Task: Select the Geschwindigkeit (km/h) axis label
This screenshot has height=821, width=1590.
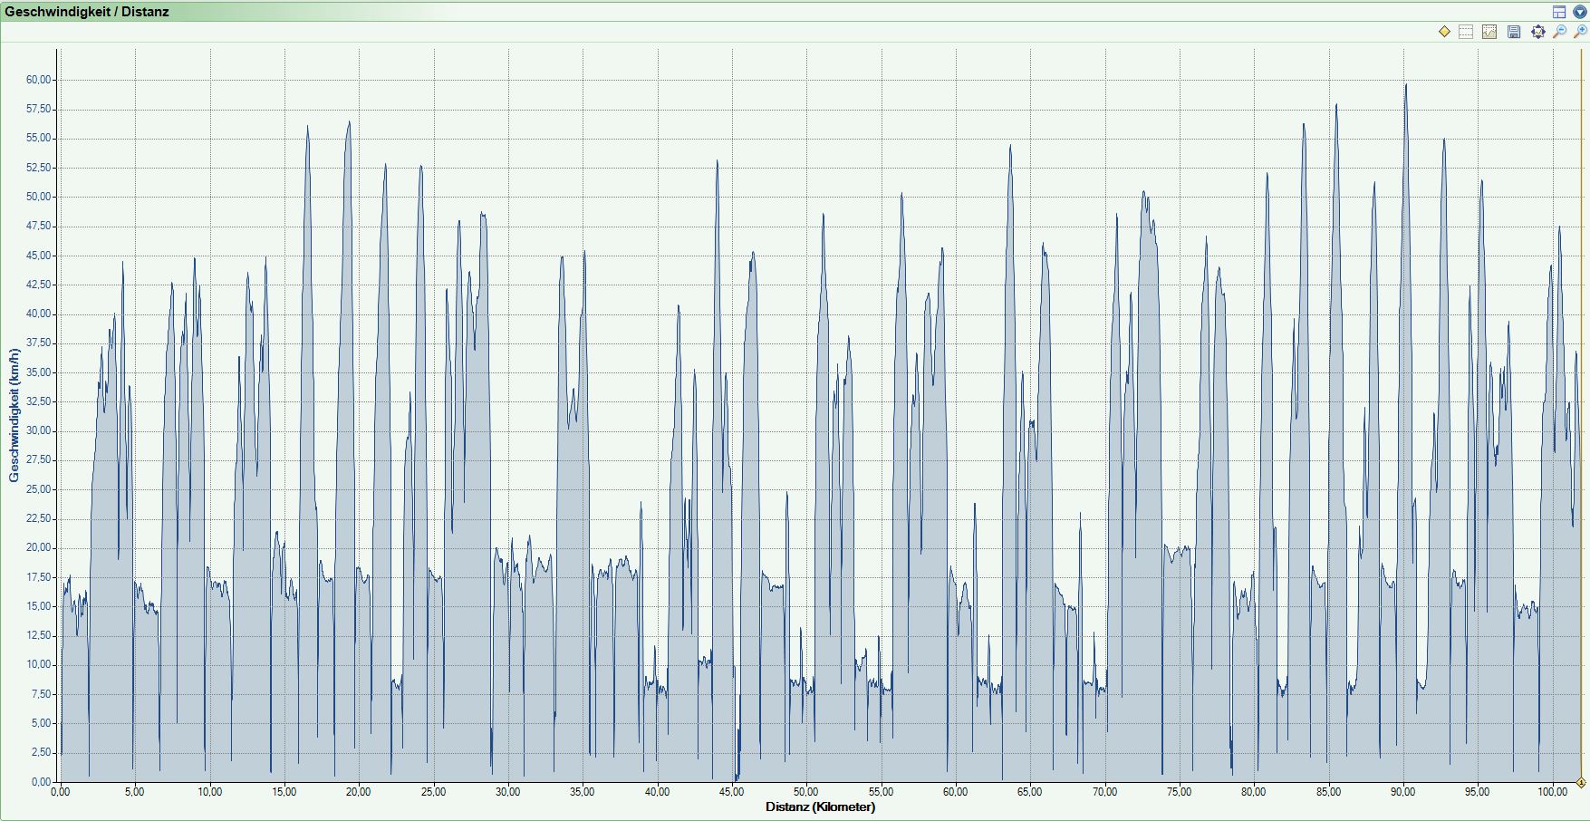Action: 14,415
